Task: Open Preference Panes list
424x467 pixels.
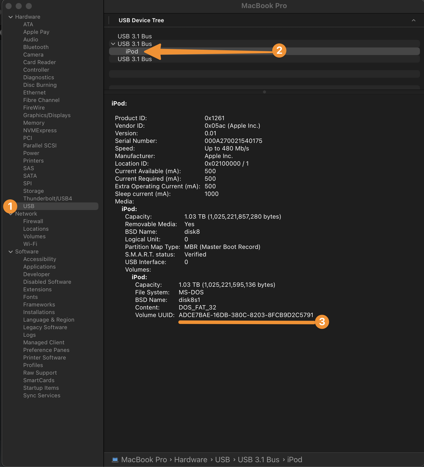Action: click(x=46, y=350)
